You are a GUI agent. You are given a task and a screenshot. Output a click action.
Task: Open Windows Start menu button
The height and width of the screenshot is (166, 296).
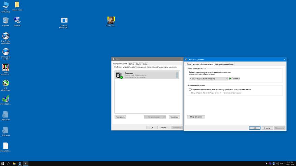point(2,164)
